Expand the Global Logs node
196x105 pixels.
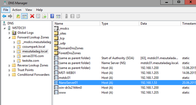(x=9, y=33)
